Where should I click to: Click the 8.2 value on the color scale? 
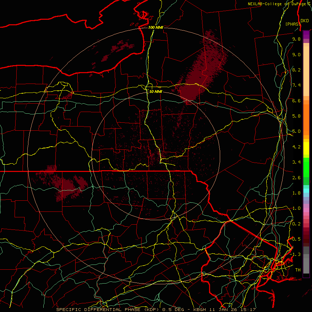[x=296, y=70]
